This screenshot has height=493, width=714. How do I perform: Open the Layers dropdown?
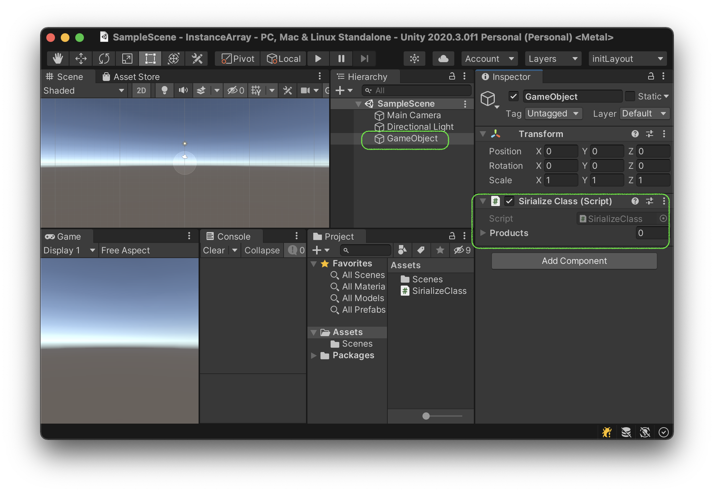tap(553, 58)
